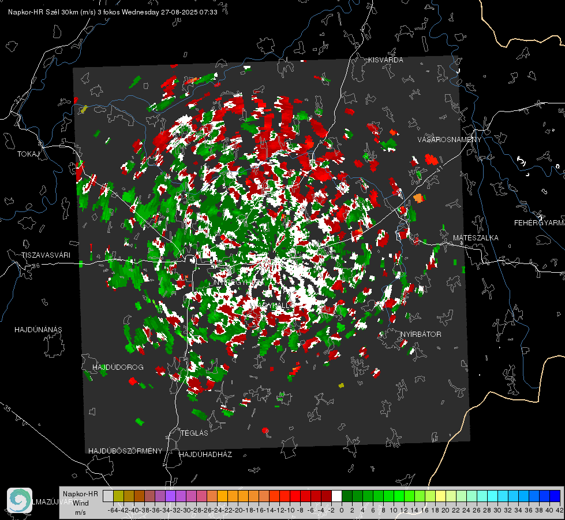Click the KISVÁRDA town label
Image resolution: width=565 pixels, height=520 pixels.
coord(386,60)
